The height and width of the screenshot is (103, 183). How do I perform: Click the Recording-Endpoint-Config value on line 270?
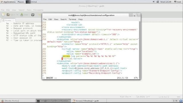[105, 73]
